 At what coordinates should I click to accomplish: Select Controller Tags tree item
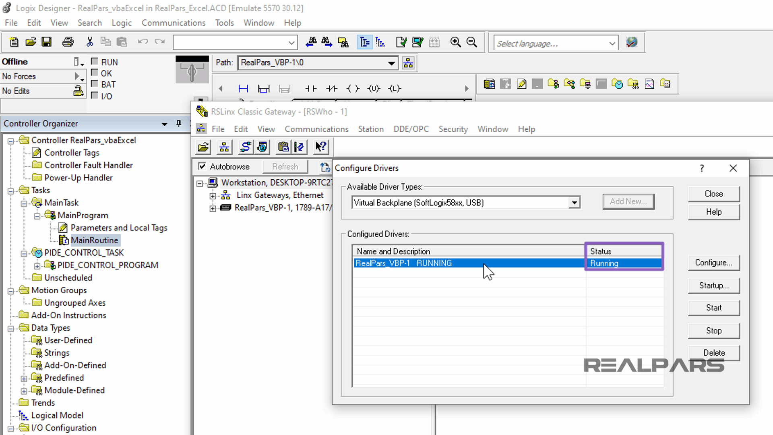pyautogui.click(x=72, y=153)
